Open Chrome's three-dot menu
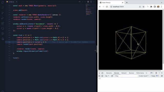Image resolution: width=164 pixels, height=92 pixels. [x=162, y=7]
